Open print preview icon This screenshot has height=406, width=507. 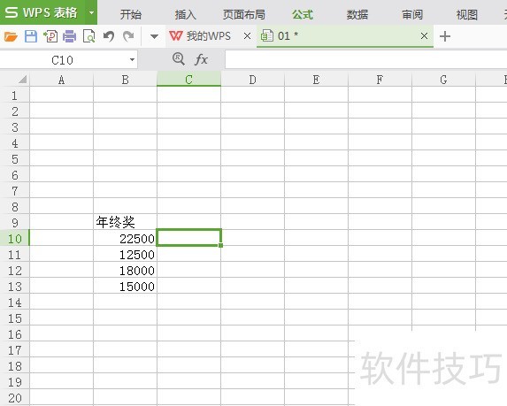click(88, 36)
